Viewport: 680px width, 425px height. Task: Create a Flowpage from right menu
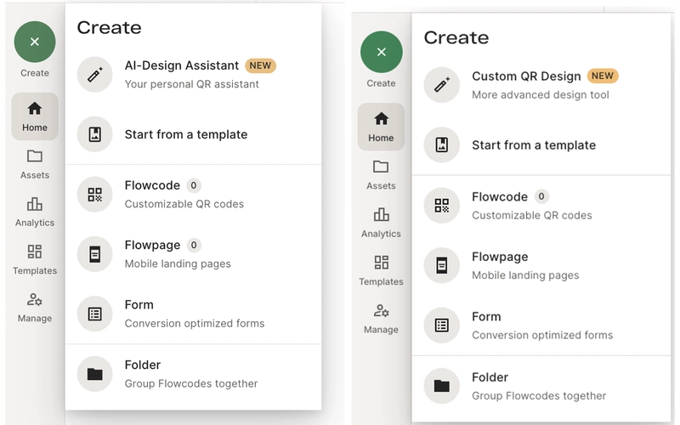(x=541, y=265)
